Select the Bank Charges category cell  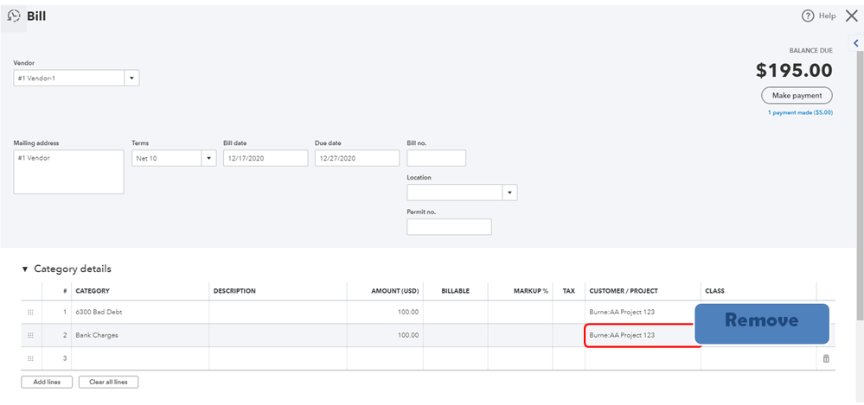[140, 335]
